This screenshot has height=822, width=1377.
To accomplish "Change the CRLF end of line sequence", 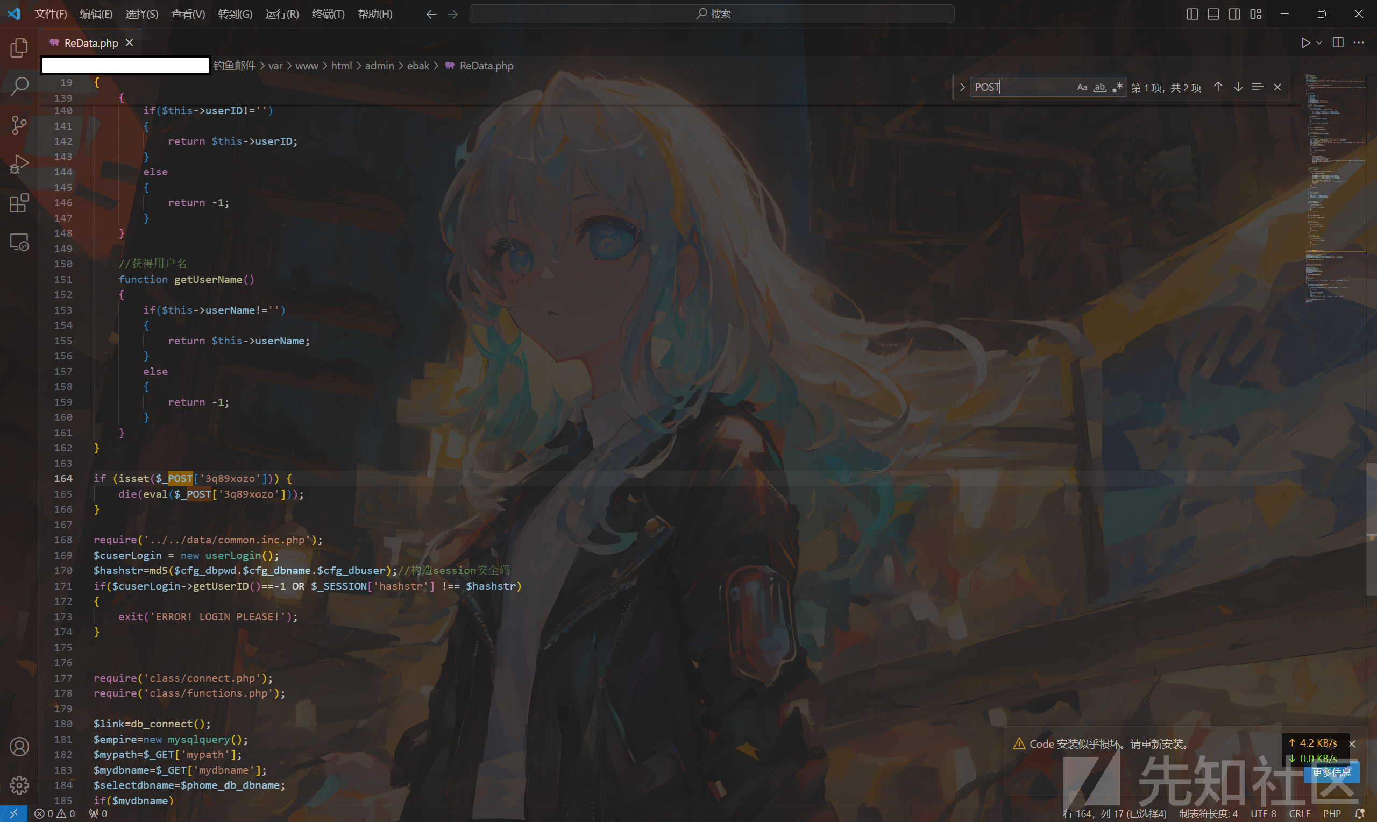I will pyautogui.click(x=1300, y=814).
